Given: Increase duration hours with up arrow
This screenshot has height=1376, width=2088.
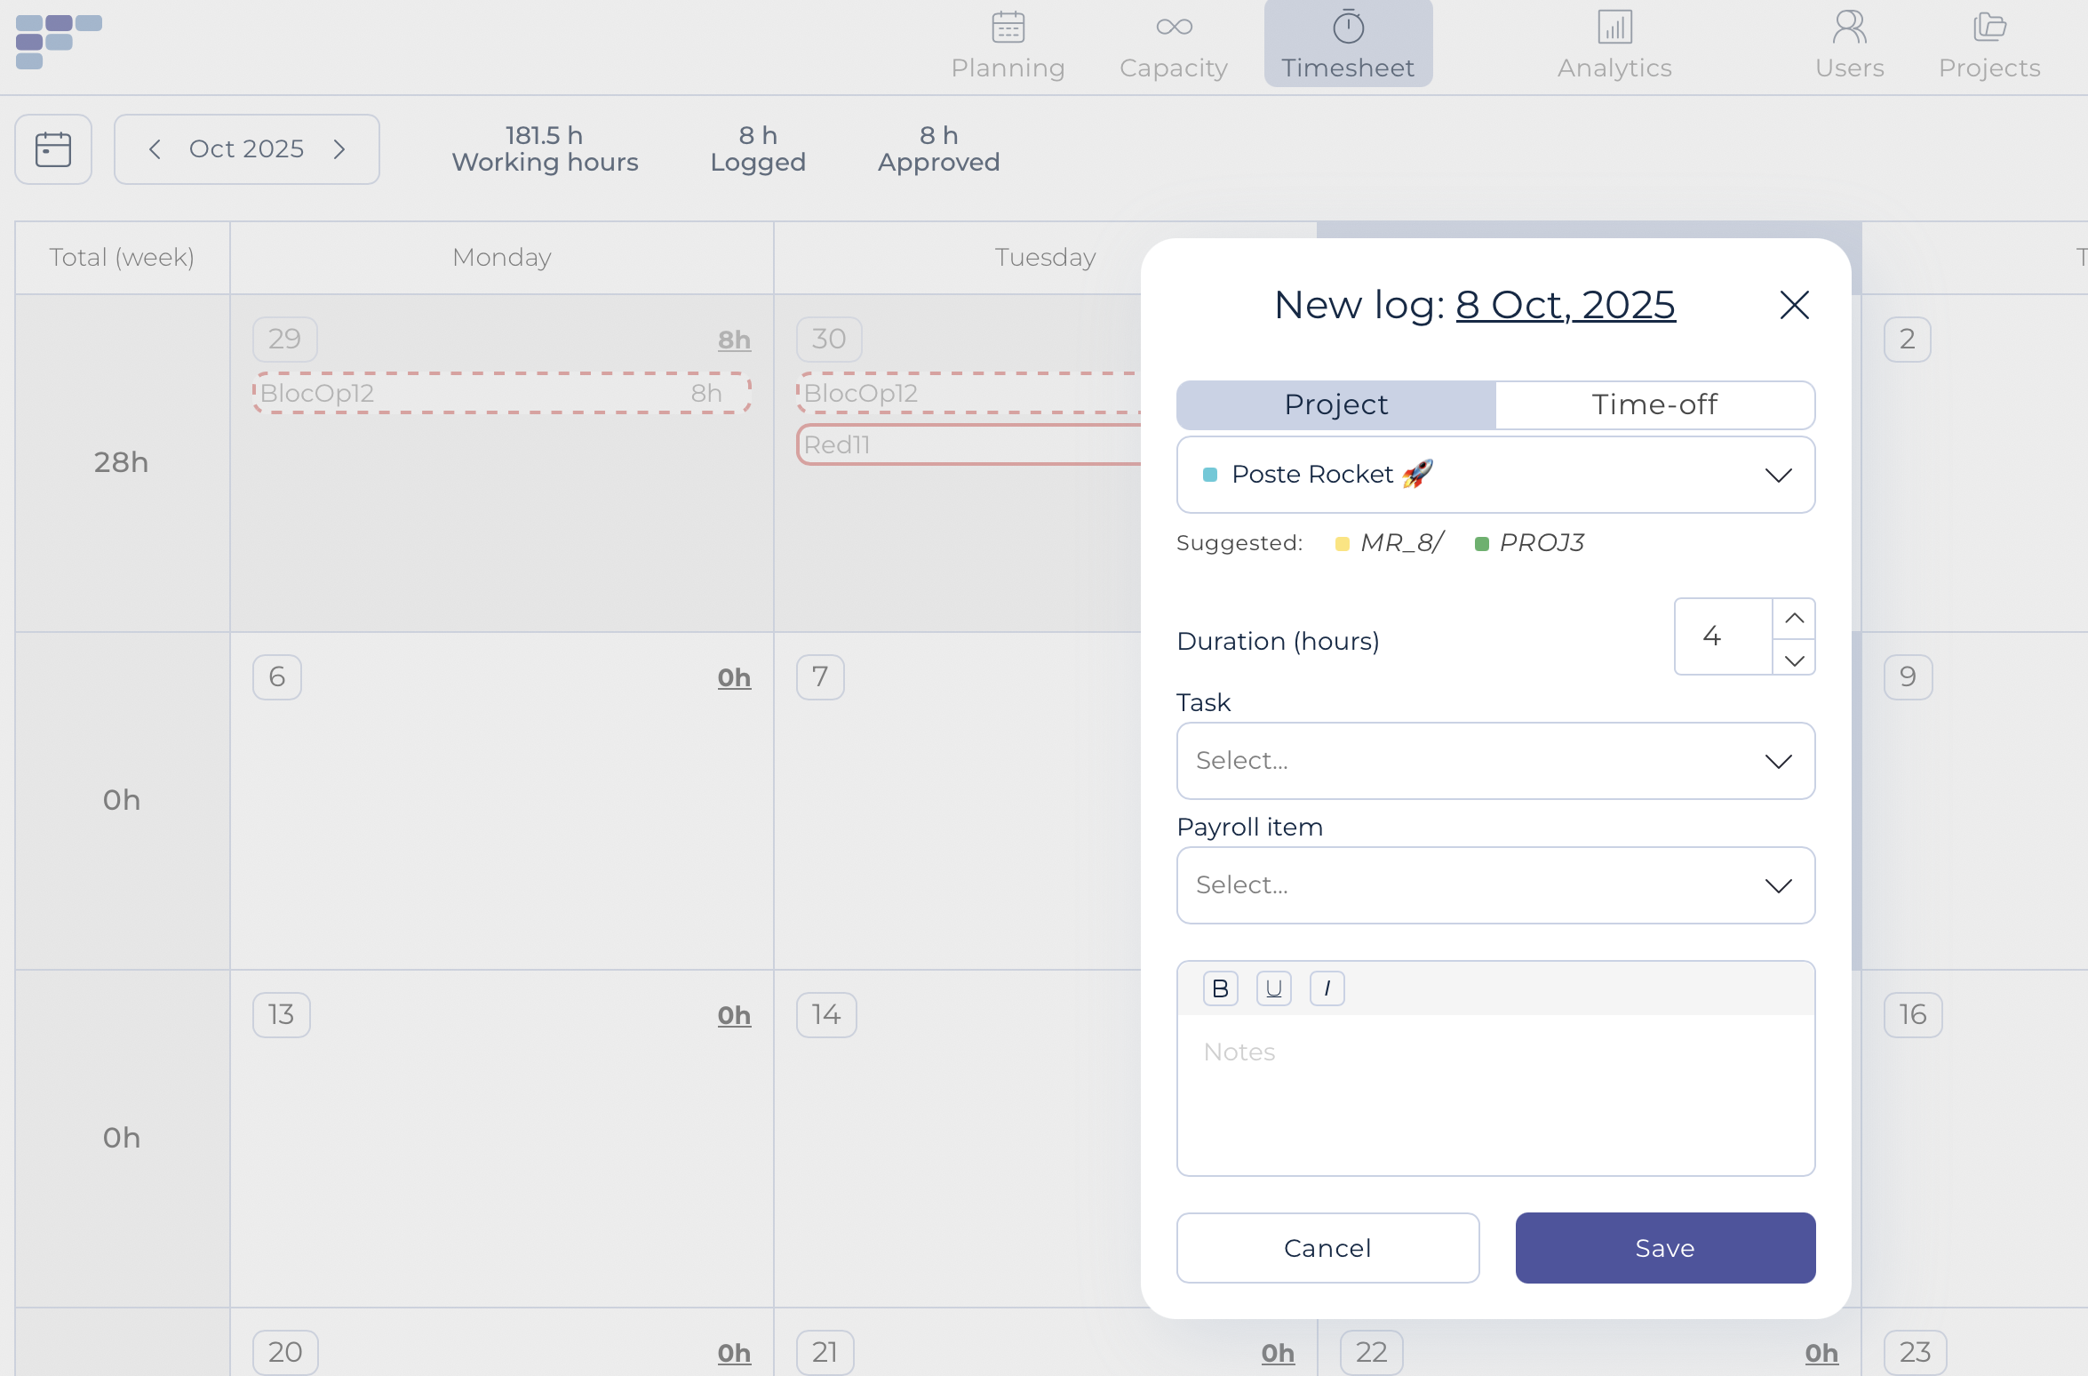Looking at the screenshot, I should tap(1794, 618).
